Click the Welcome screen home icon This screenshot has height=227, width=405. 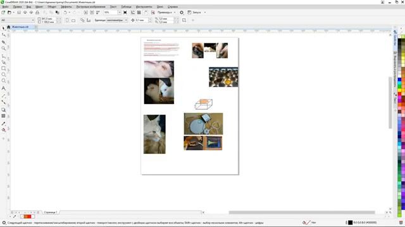tap(8, 26)
